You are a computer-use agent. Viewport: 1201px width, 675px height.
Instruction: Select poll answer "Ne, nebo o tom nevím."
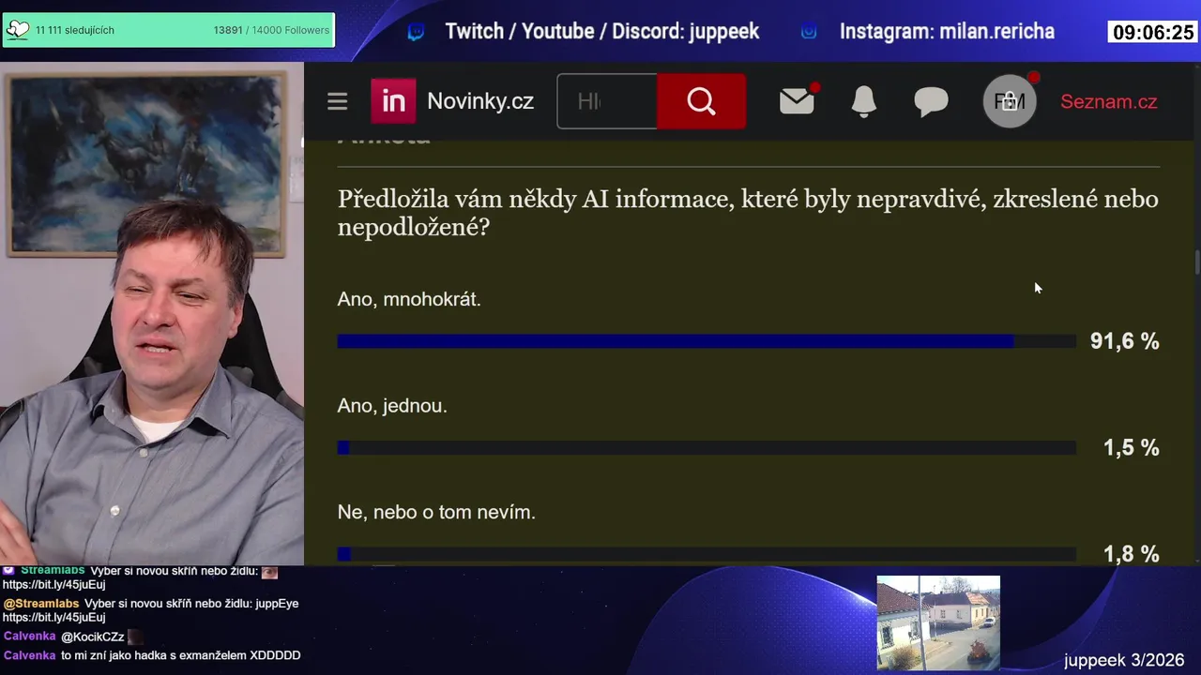click(436, 512)
